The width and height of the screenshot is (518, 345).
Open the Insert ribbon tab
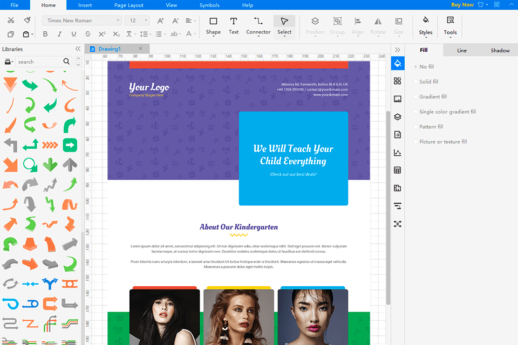[x=85, y=5]
